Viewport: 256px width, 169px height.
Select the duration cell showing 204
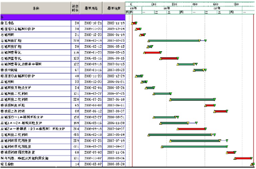point(75,129)
